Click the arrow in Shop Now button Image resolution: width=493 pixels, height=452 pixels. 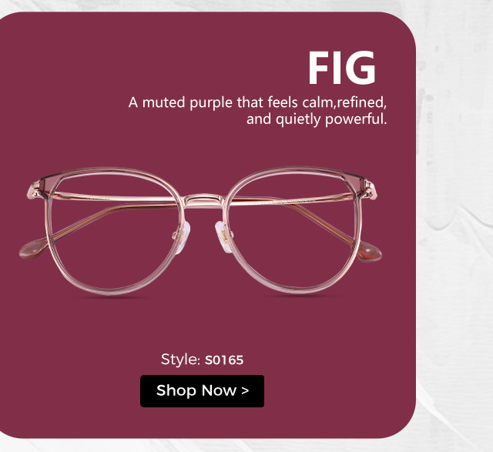[x=245, y=390]
